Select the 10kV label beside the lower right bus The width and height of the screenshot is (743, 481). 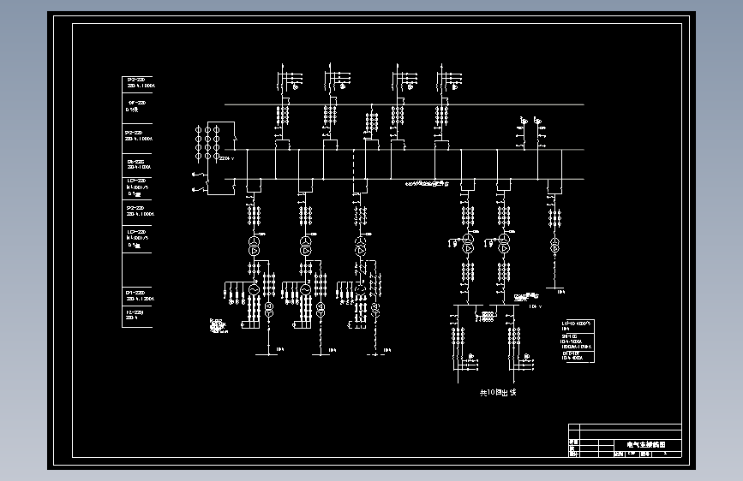pyautogui.click(x=535, y=306)
